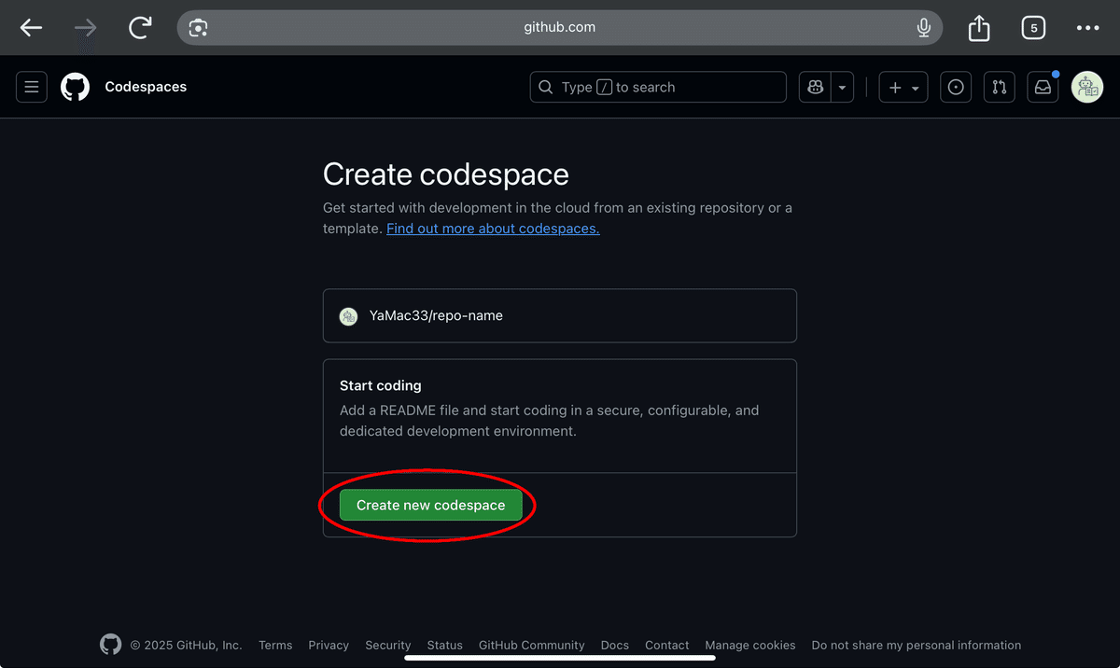Open the GitHub Docs footer link
Image resolution: width=1120 pixels, height=668 pixels.
[614, 645]
